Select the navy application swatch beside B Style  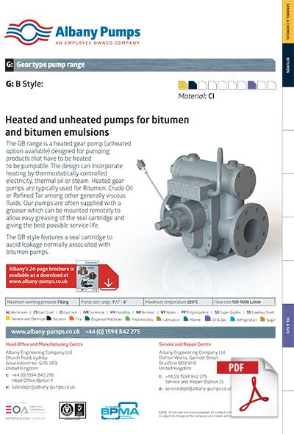(193, 85)
